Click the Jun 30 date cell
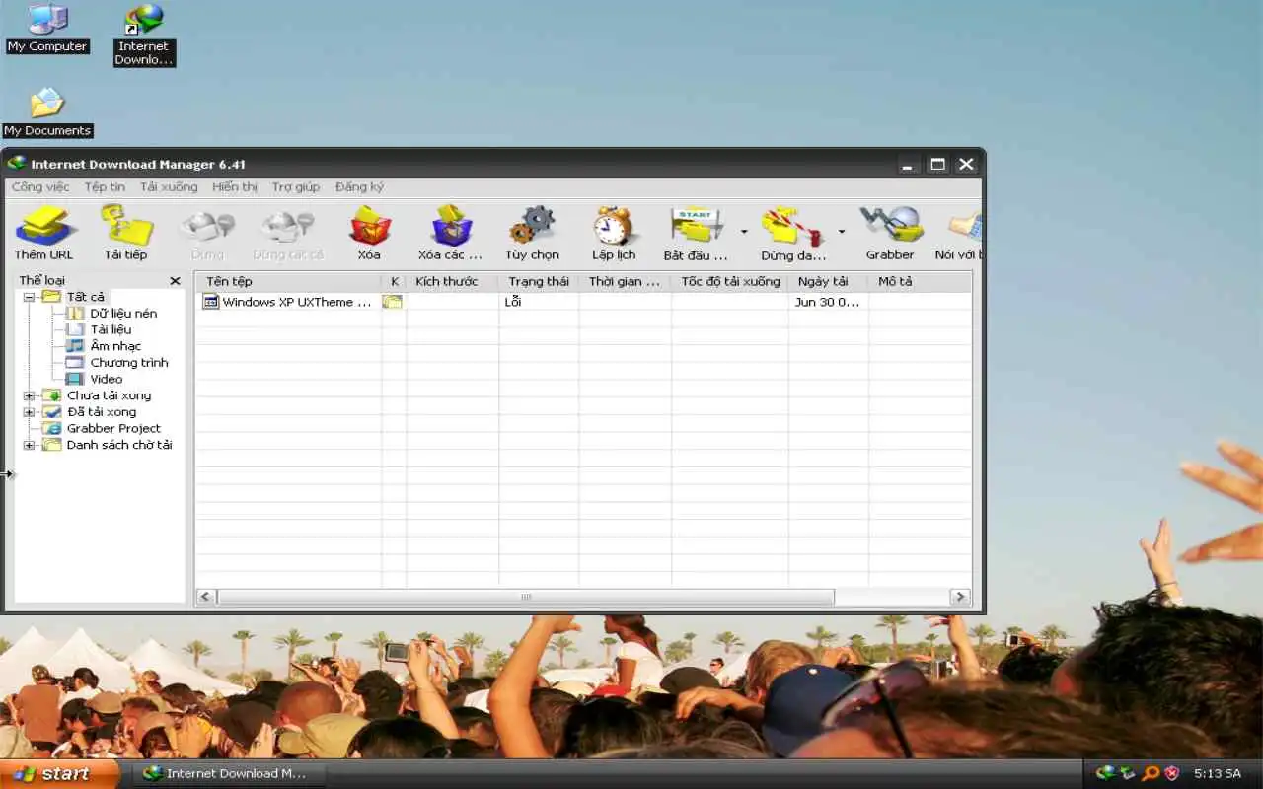 click(829, 302)
